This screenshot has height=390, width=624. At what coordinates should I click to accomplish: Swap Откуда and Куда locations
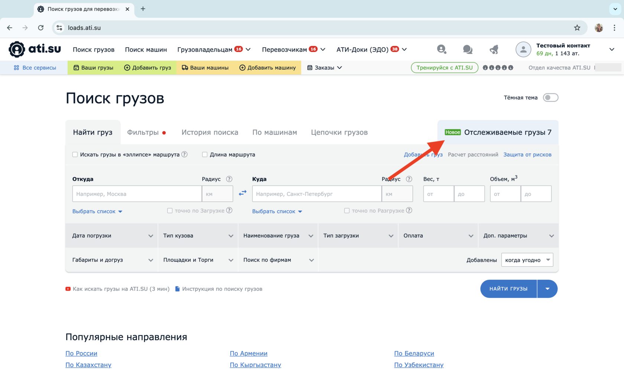tap(243, 193)
